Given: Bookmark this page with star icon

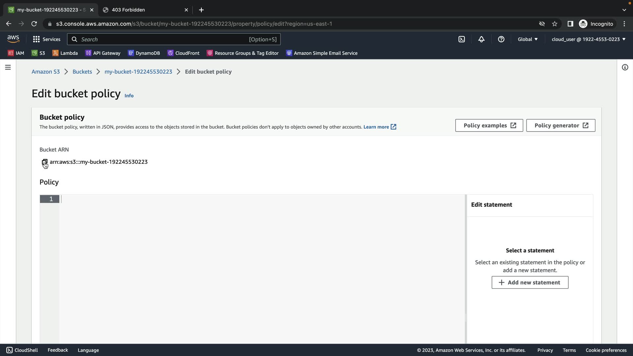Looking at the screenshot, I should pos(555,24).
